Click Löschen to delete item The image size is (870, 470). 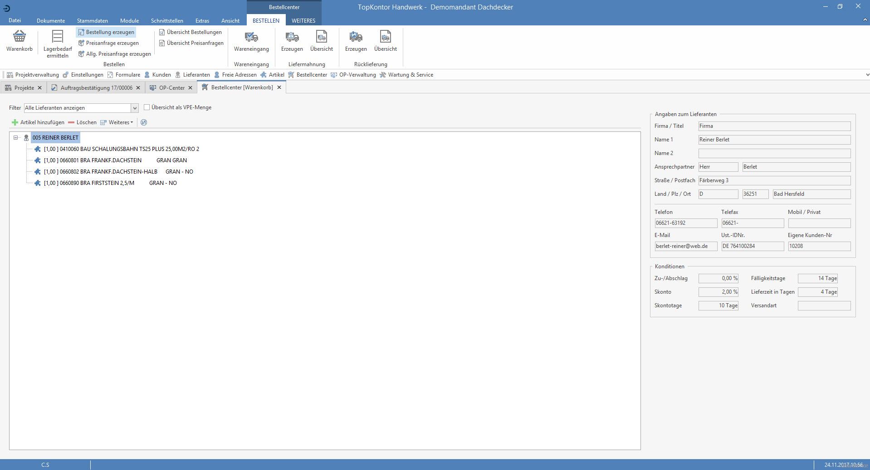[x=82, y=122]
